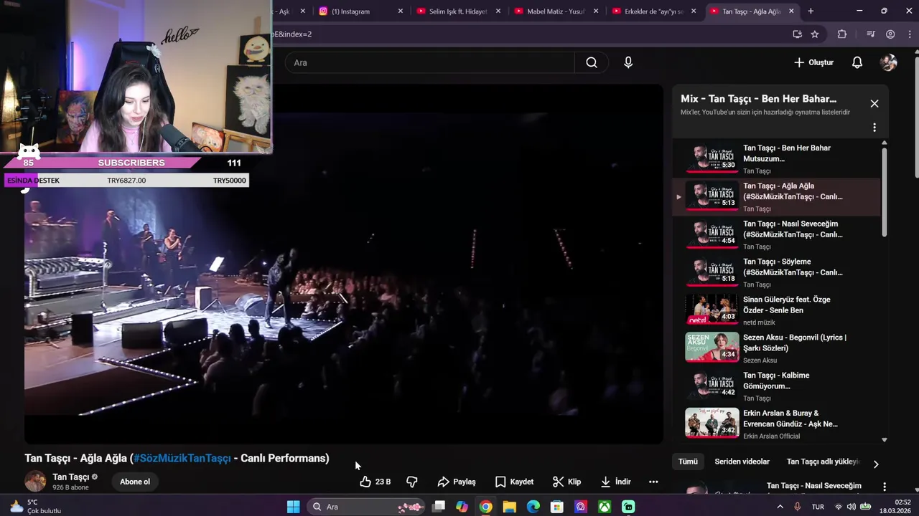
Task: Click the Oluştur create button
Action: (813, 62)
